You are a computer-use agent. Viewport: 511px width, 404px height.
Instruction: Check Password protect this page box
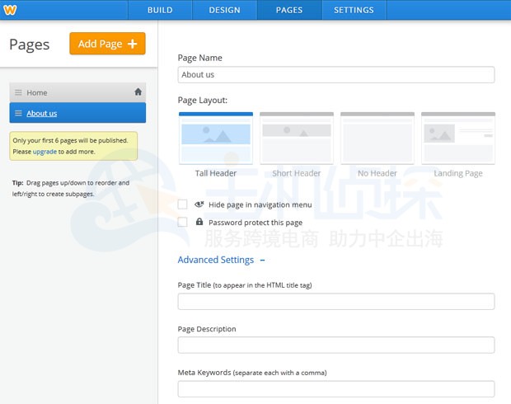pyautogui.click(x=183, y=222)
